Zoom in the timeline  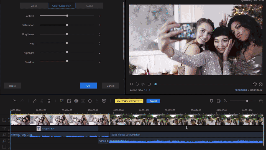point(261,101)
